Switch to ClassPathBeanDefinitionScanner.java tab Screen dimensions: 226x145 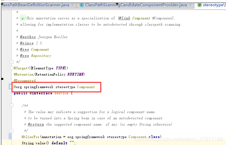click(x=35, y=5)
